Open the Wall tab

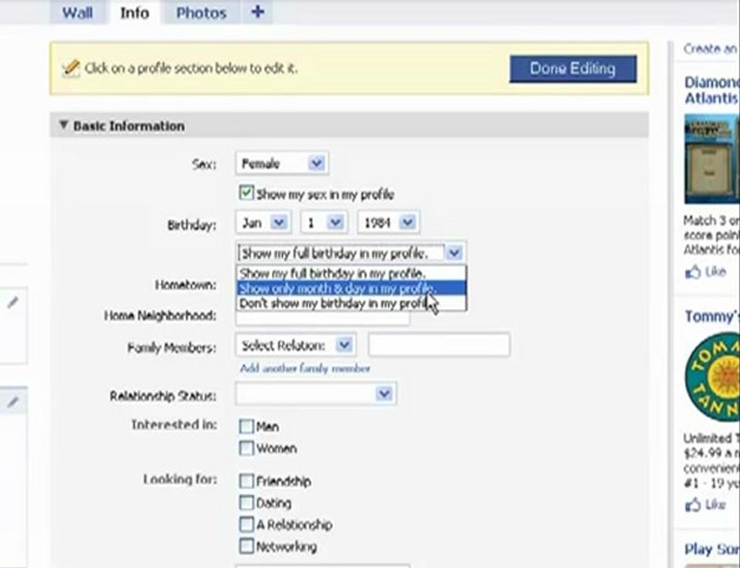(x=77, y=13)
